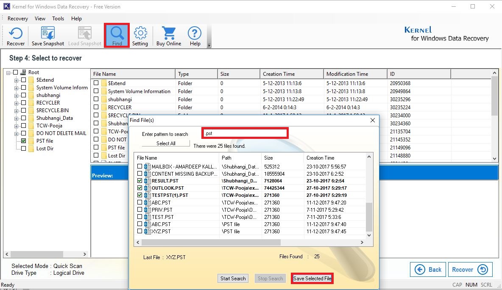The image size is (502, 290).
Task: Expand the TCW-Pooja tree node
Action: click(x=17, y=126)
